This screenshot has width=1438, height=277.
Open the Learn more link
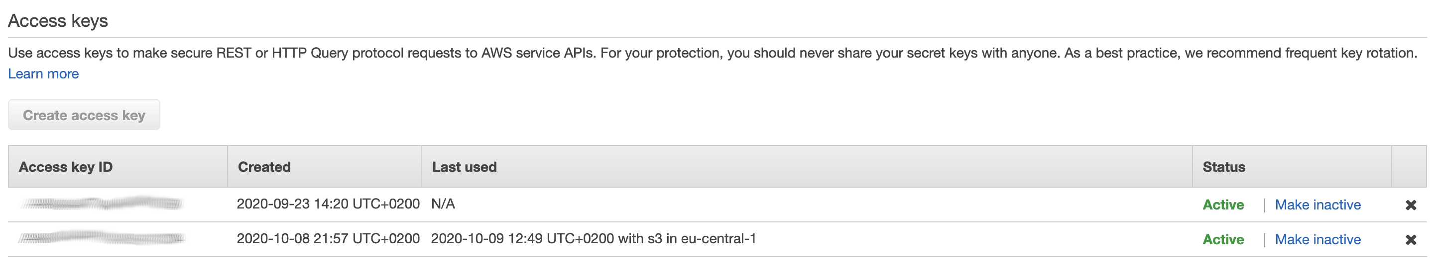(43, 73)
